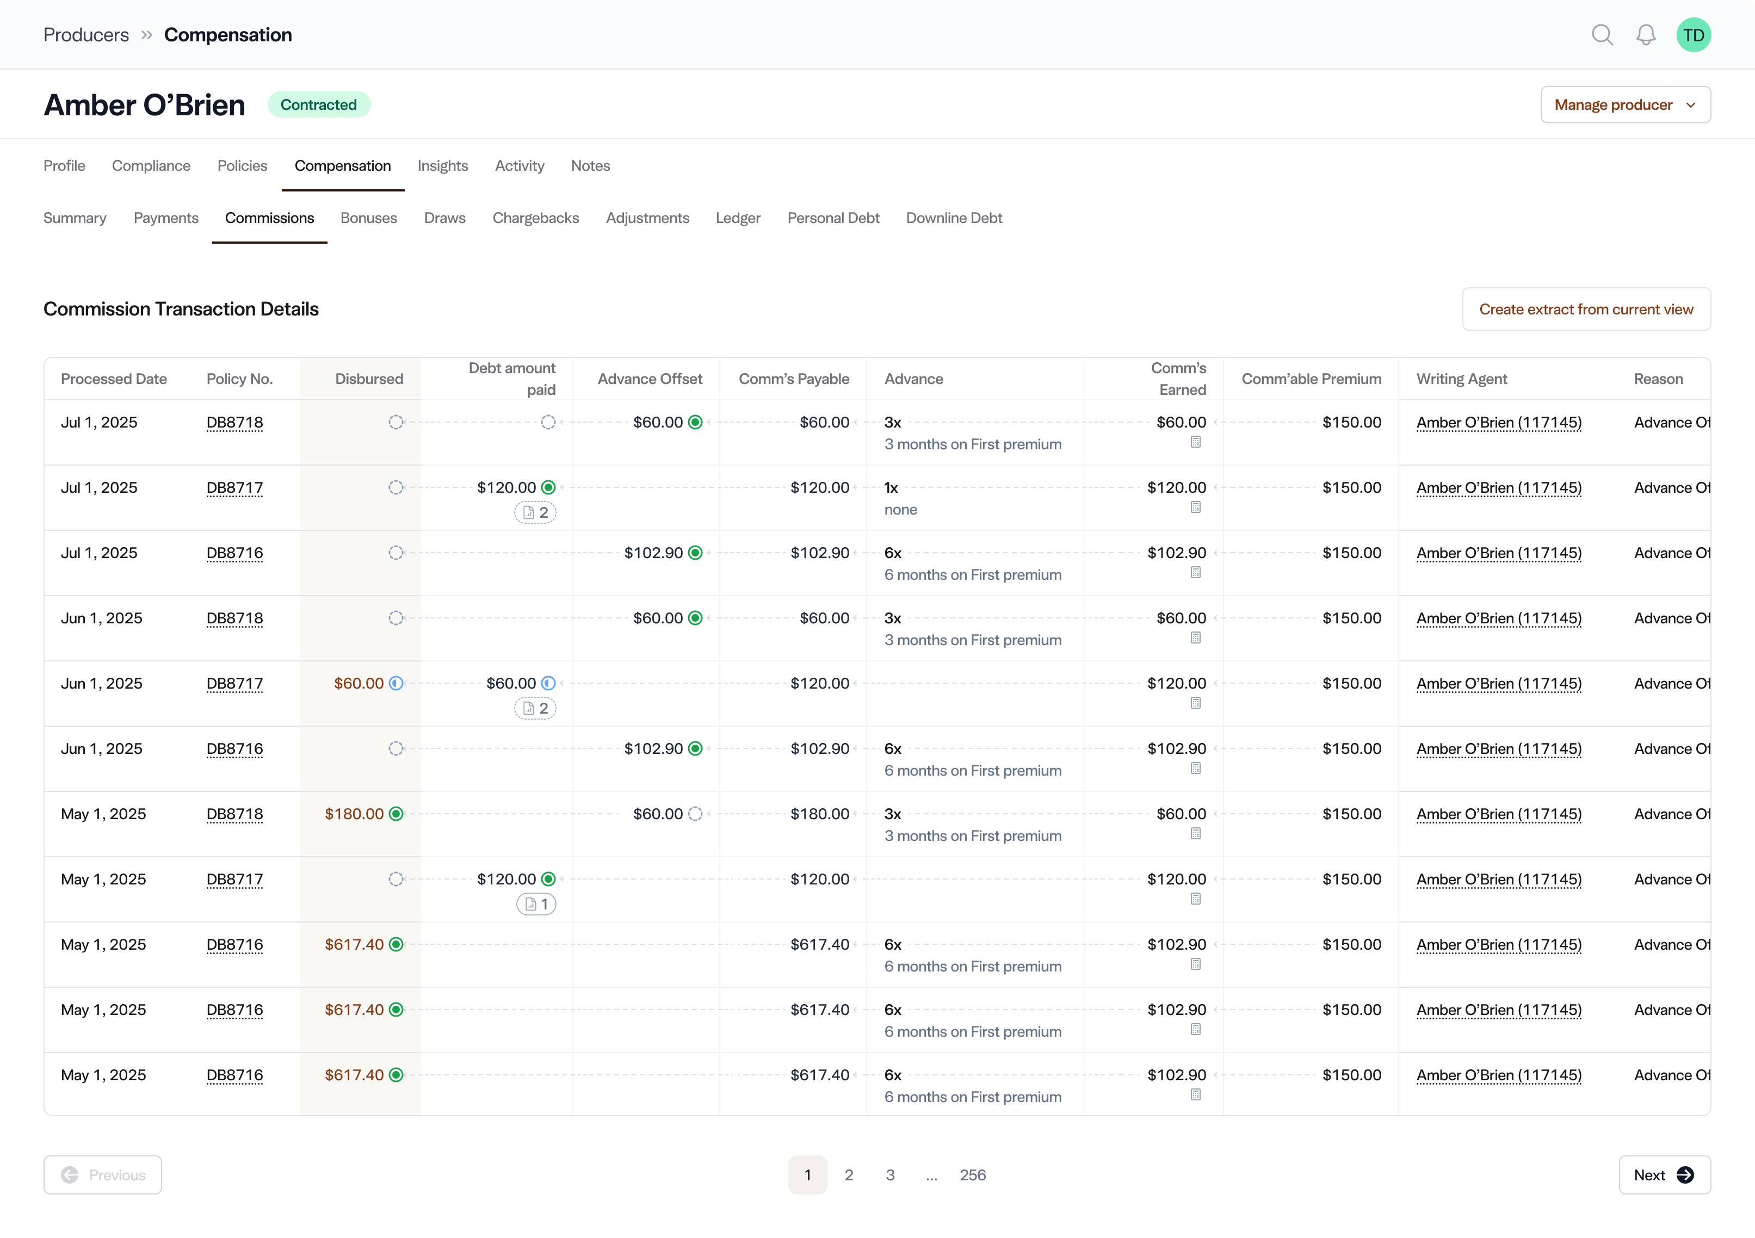1755x1238 pixels.
Task: Click blue partial status icon beside $60.00 Disbursed
Action: (x=396, y=684)
